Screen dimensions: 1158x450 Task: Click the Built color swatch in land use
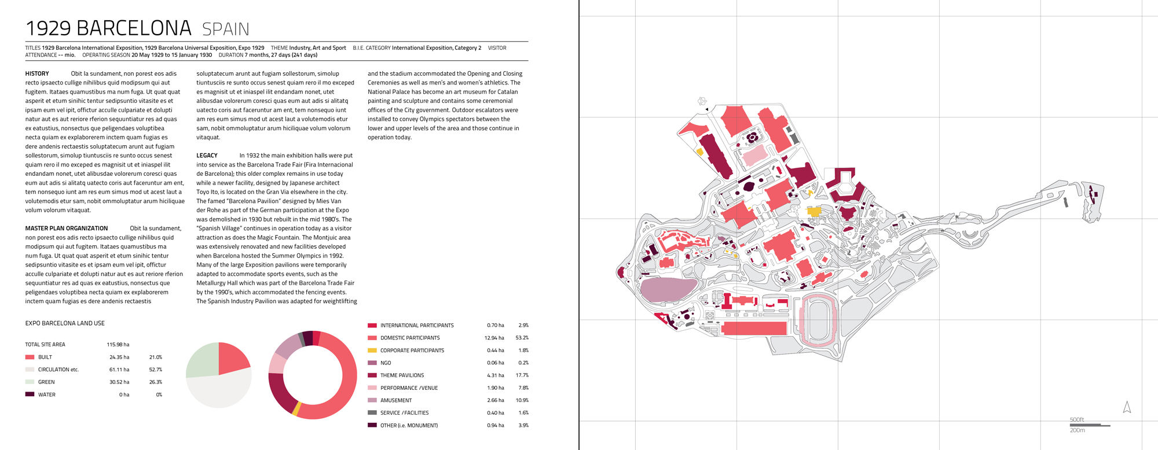tap(30, 357)
